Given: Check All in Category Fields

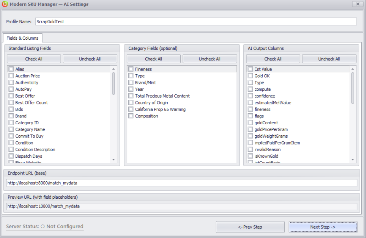Looking at the screenshot, I should pyautogui.click(x=154, y=59).
